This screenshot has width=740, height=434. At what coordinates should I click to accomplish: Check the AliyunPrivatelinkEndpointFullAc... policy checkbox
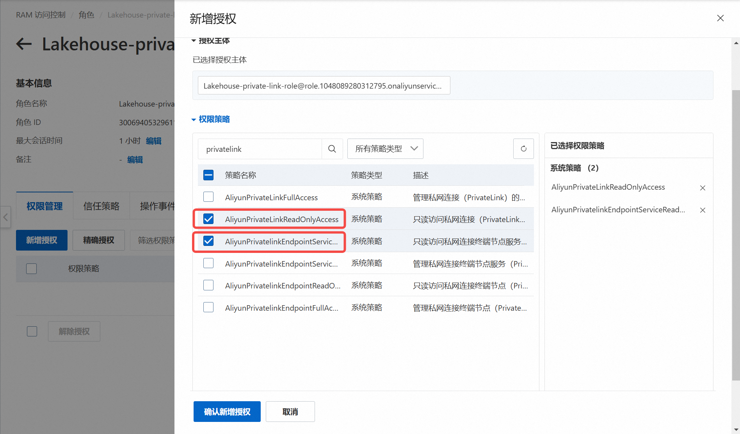(x=208, y=308)
